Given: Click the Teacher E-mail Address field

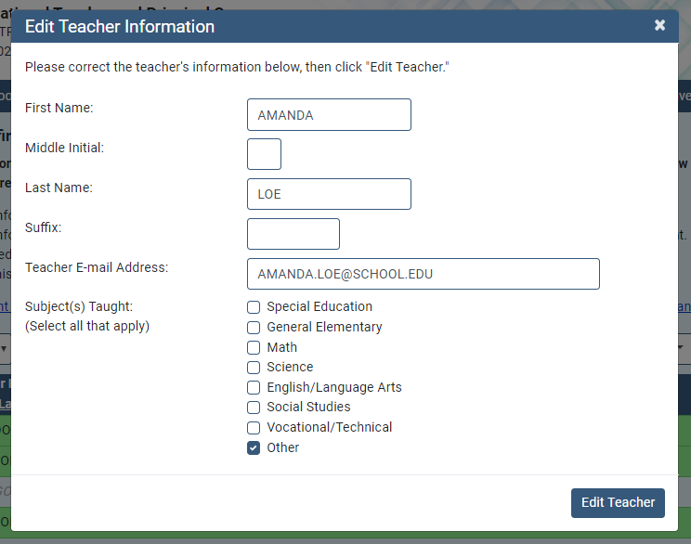Looking at the screenshot, I should point(423,274).
